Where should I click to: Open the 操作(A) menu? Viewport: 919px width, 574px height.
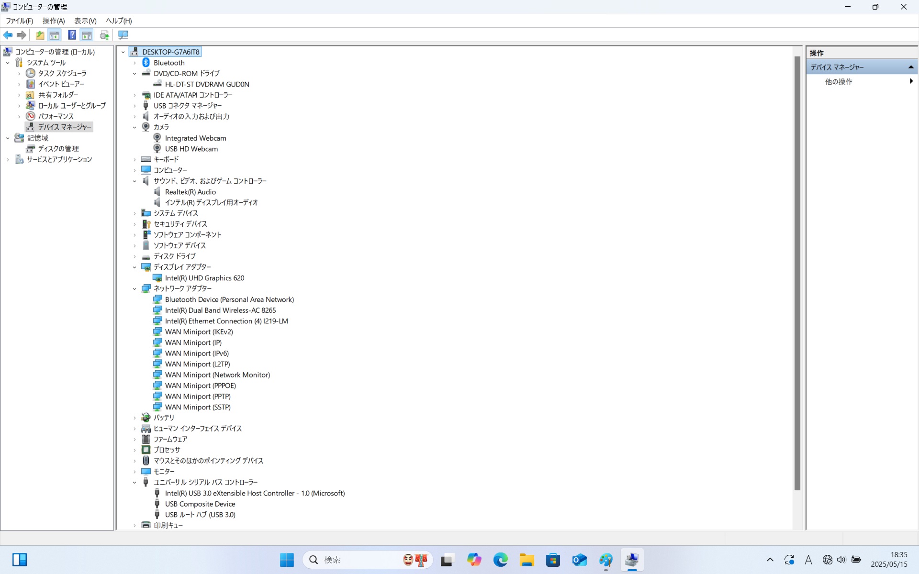pos(54,21)
